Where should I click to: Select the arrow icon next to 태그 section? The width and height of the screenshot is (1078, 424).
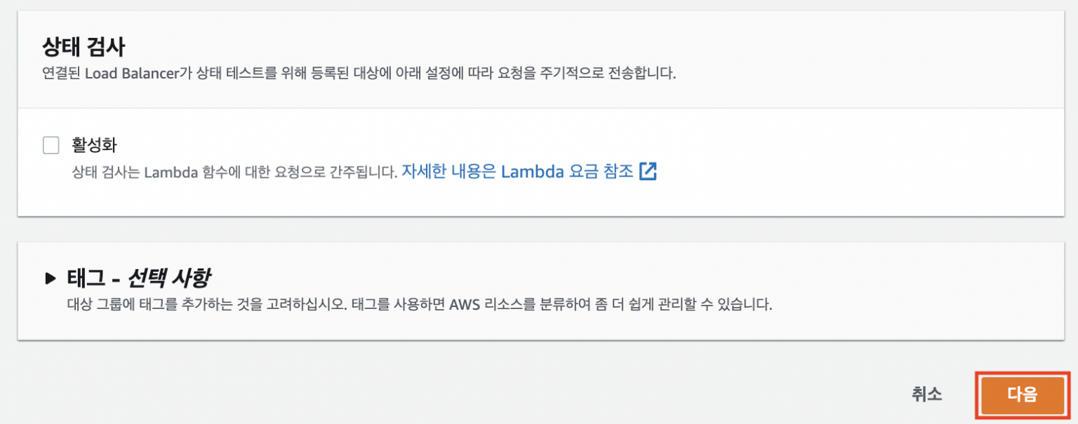pyautogui.click(x=51, y=278)
